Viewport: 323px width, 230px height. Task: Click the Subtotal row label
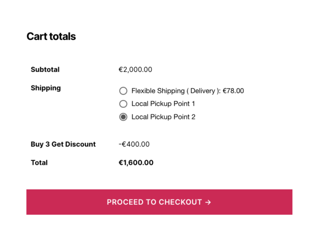[x=45, y=70]
